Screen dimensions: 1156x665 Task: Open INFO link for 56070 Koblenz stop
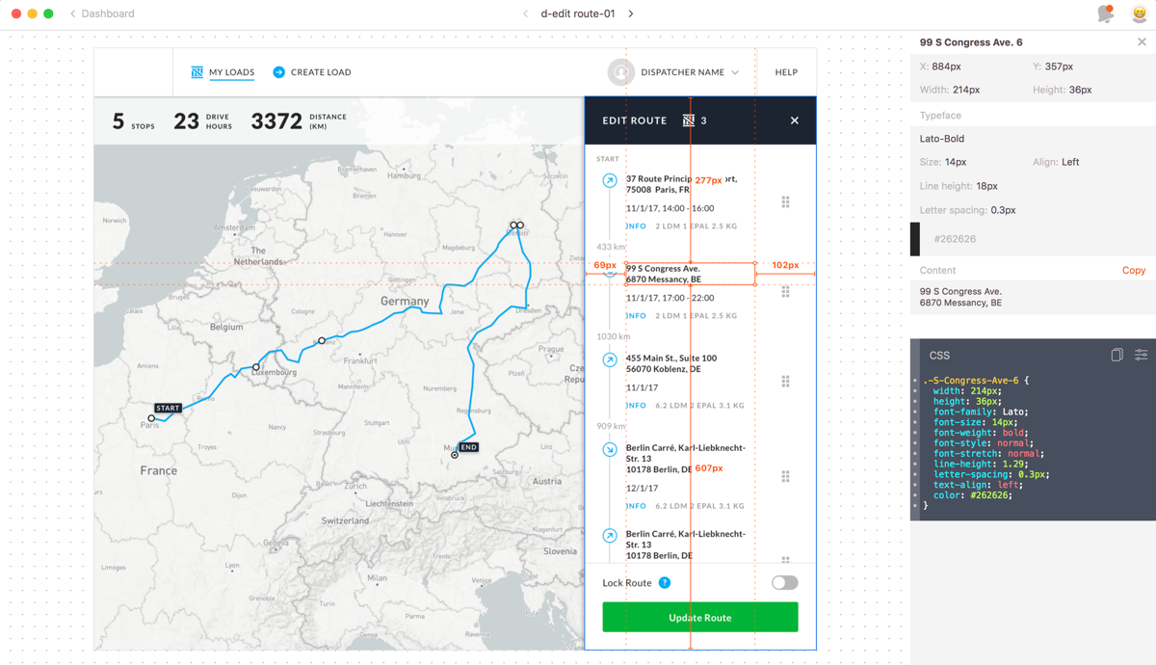click(636, 406)
